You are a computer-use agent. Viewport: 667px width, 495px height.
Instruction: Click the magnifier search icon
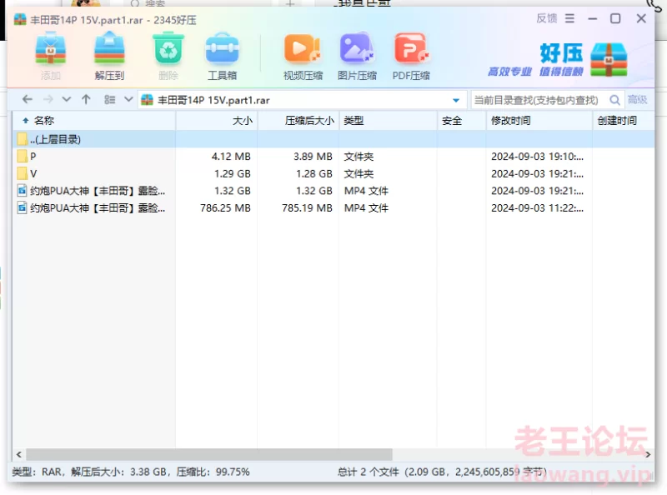pyautogui.click(x=614, y=100)
